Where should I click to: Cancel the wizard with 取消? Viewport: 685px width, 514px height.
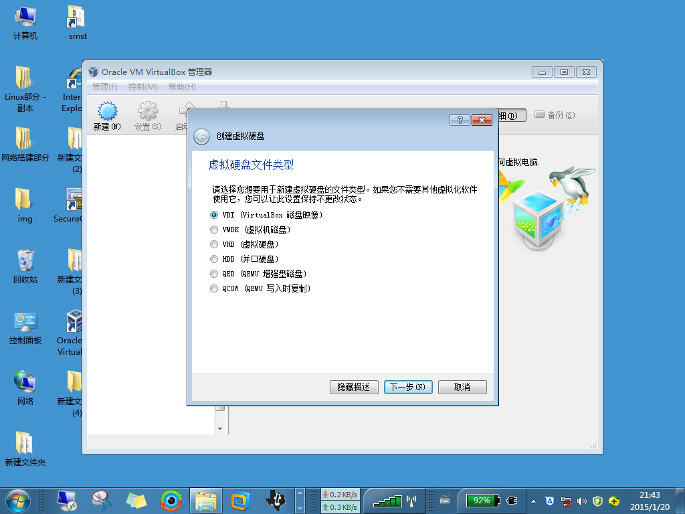(462, 388)
